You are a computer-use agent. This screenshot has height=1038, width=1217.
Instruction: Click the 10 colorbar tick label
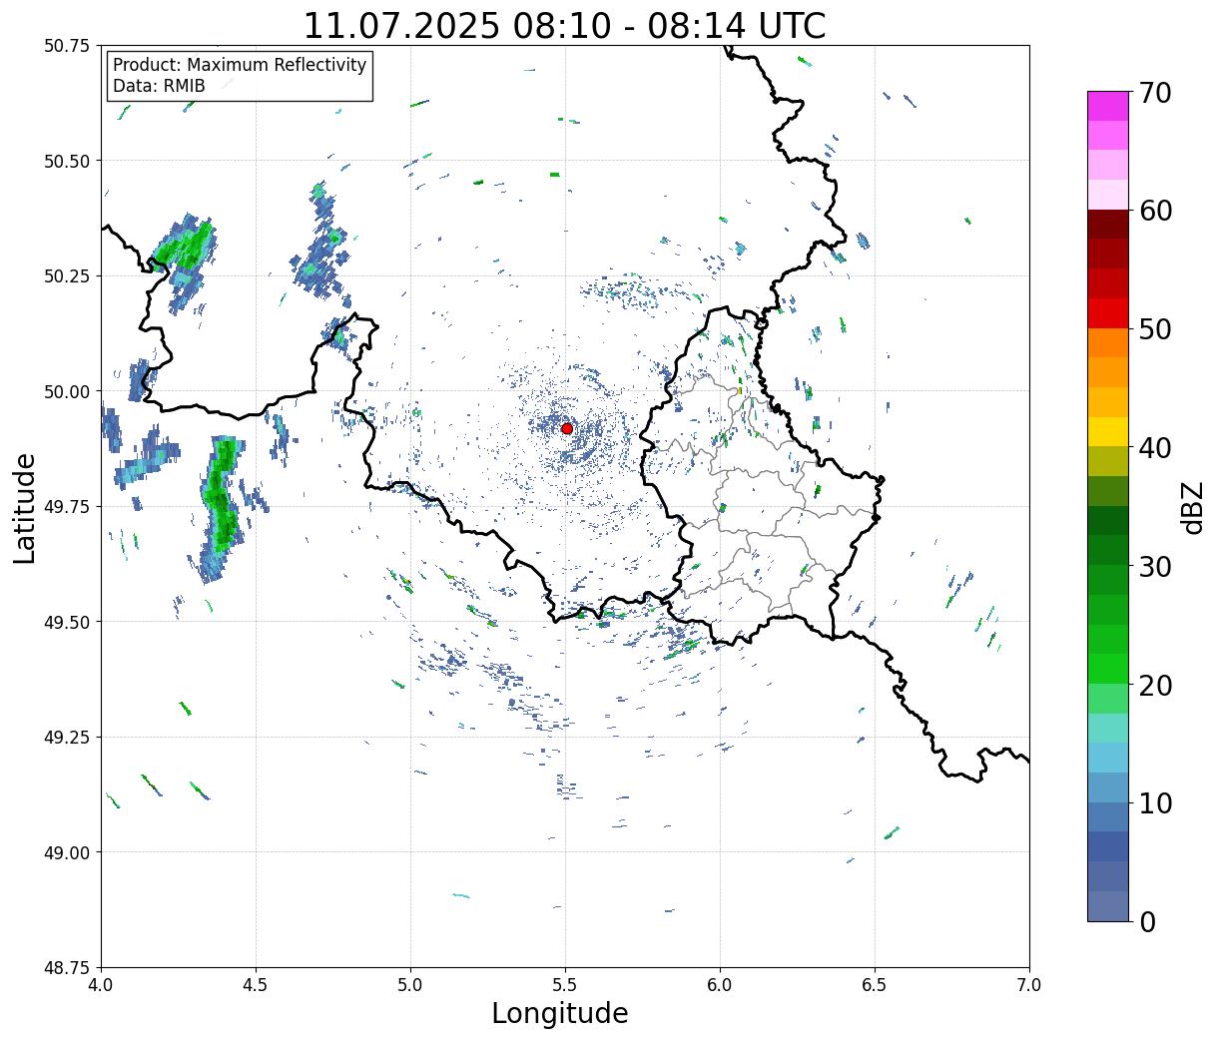click(x=1155, y=803)
